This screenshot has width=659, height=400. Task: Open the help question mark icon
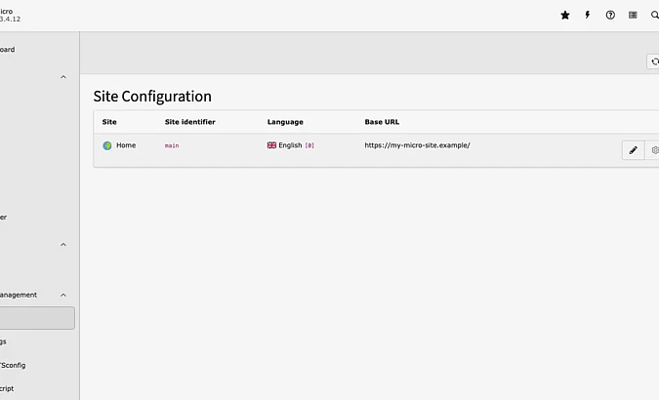pyautogui.click(x=610, y=16)
